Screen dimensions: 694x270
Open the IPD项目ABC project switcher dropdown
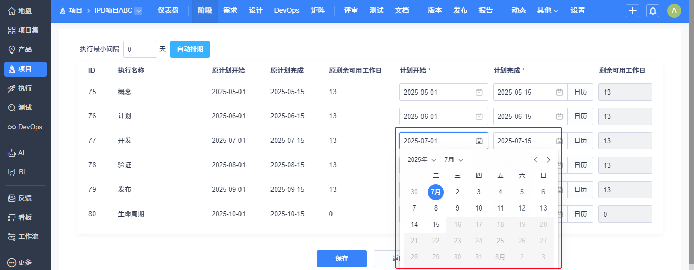pos(138,11)
